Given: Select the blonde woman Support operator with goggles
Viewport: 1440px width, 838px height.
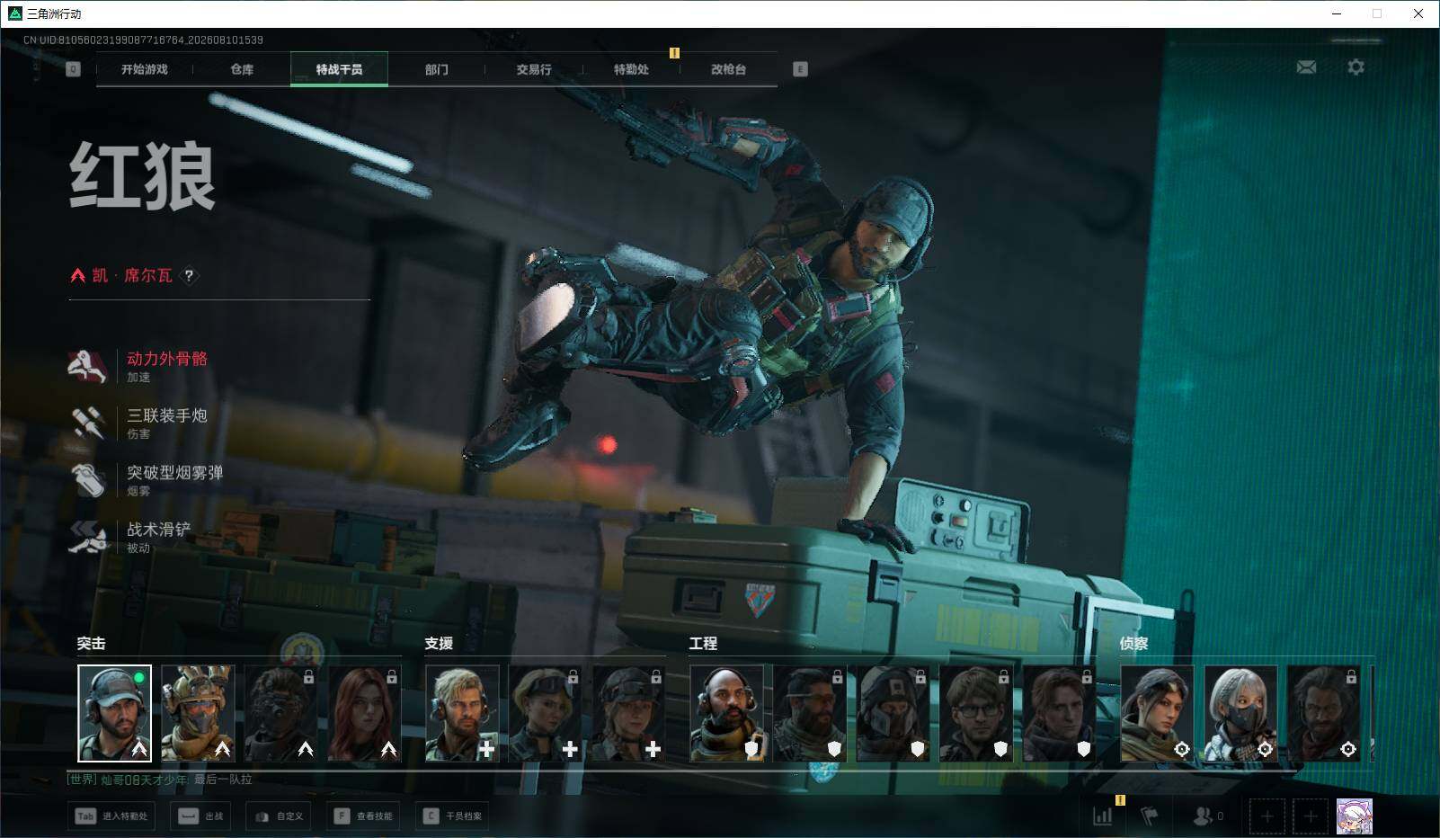Looking at the screenshot, I should coord(545,713).
